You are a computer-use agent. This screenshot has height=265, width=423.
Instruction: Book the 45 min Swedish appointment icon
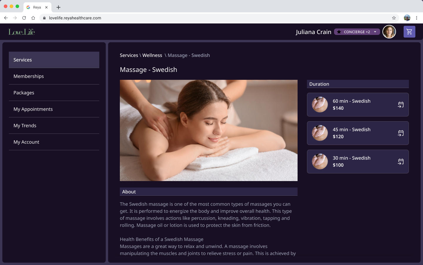point(401,133)
